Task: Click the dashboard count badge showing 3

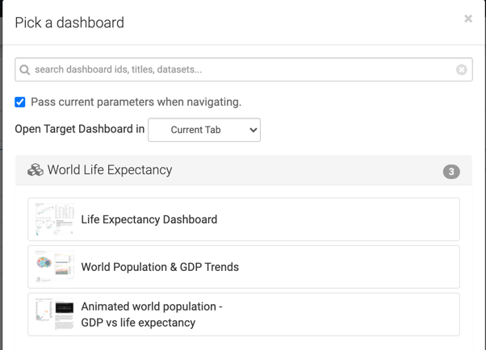Action: (x=451, y=171)
